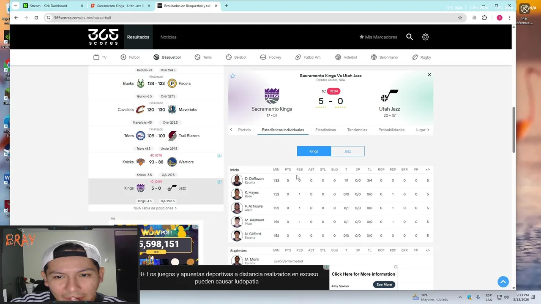The width and height of the screenshot is (541, 304).
Task: Open the Resultados menu item
Action: tap(138, 37)
